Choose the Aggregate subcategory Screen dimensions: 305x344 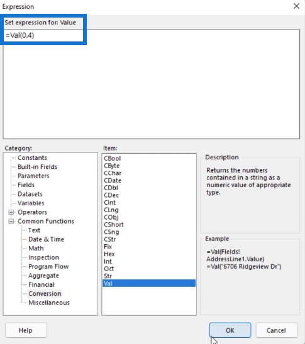pyautogui.click(x=43, y=276)
